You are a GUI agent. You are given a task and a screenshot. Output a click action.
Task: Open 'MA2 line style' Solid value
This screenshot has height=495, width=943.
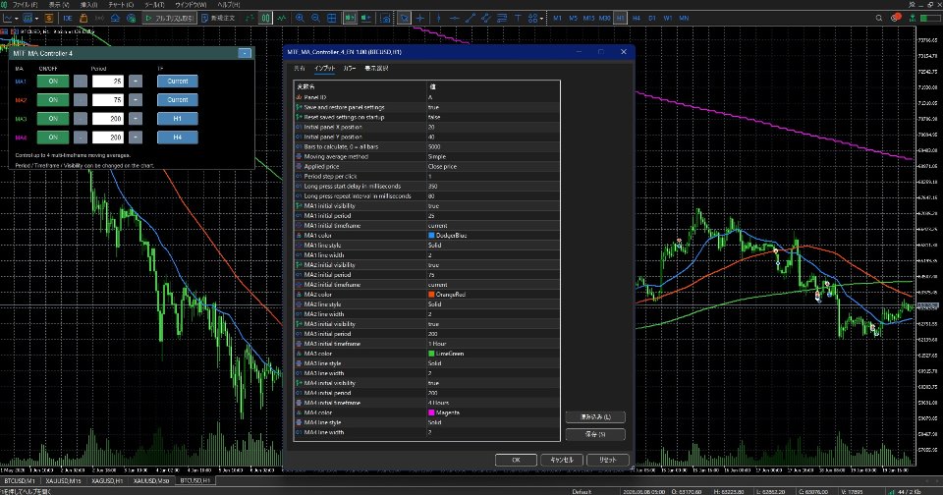tap(493, 304)
